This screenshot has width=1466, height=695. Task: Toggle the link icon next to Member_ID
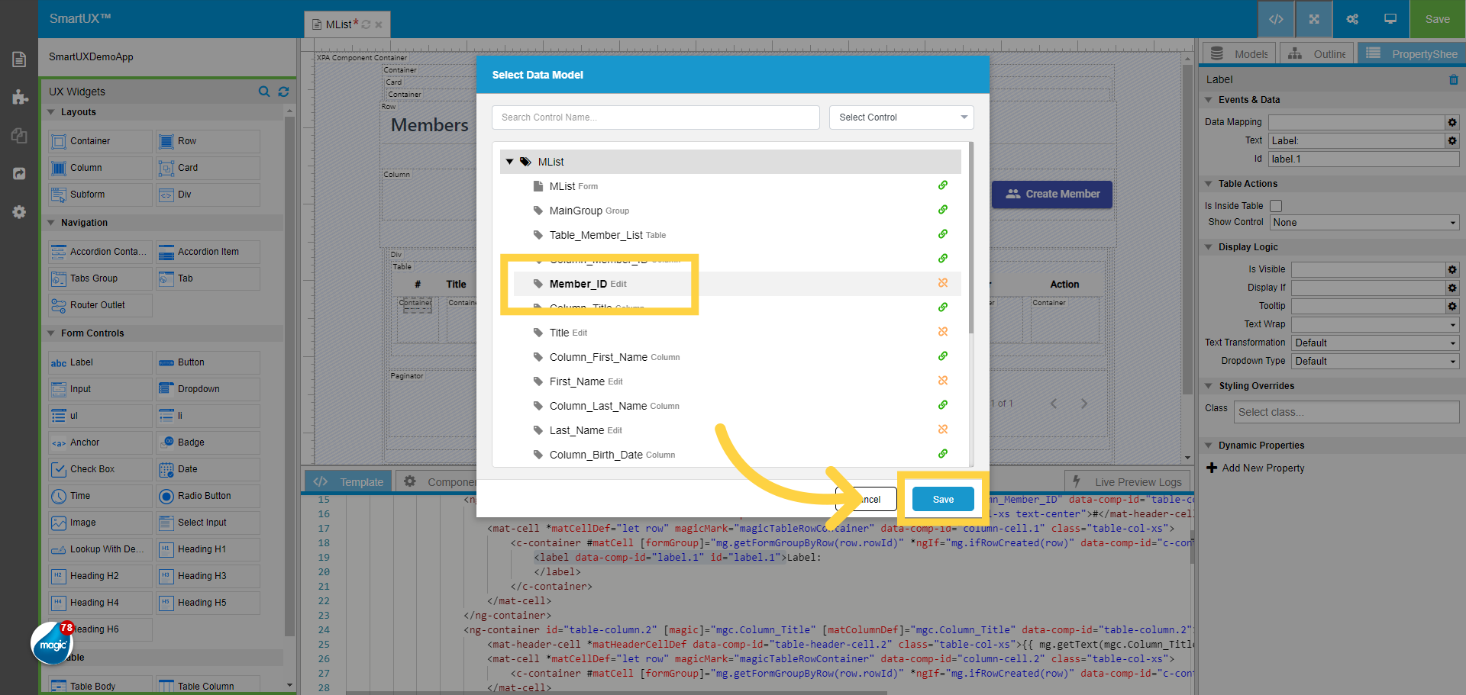pos(943,283)
